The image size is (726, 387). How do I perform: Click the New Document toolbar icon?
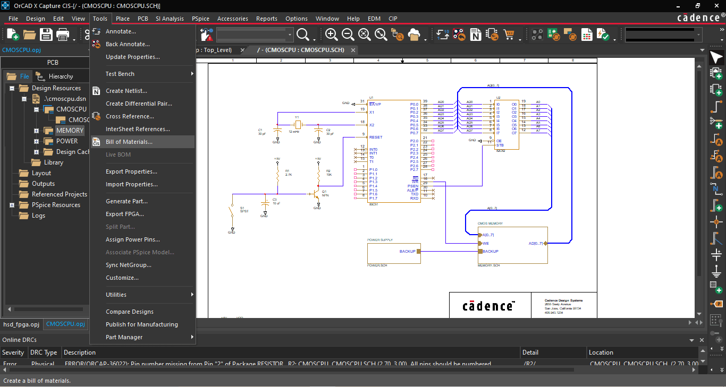coord(12,35)
